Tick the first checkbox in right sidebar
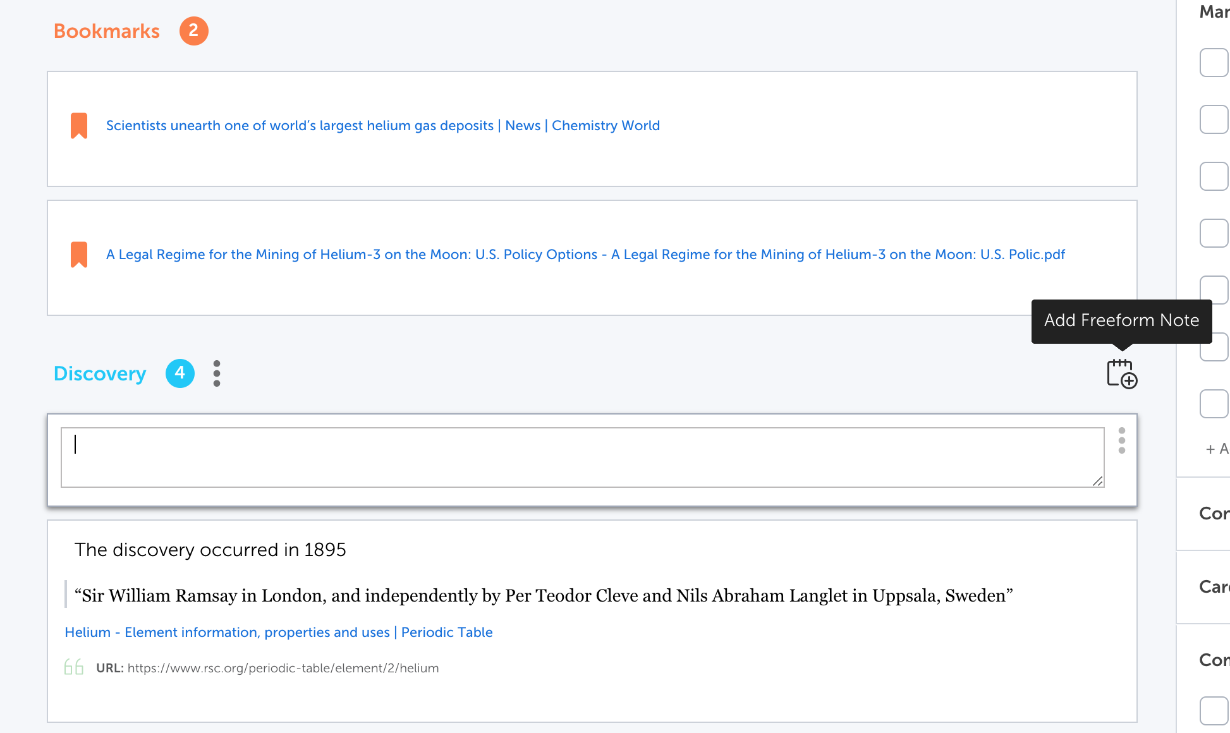The width and height of the screenshot is (1230, 733). [x=1214, y=63]
